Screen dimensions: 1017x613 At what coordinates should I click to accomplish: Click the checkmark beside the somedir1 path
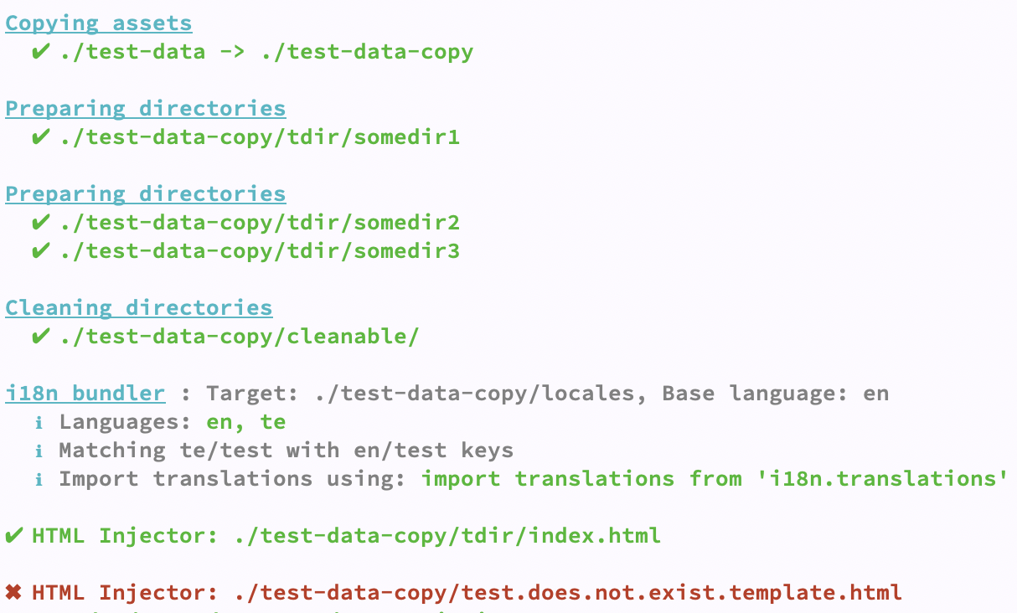[x=40, y=137]
